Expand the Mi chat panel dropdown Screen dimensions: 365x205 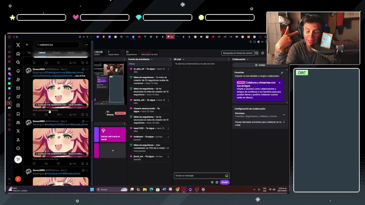click(183, 59)
